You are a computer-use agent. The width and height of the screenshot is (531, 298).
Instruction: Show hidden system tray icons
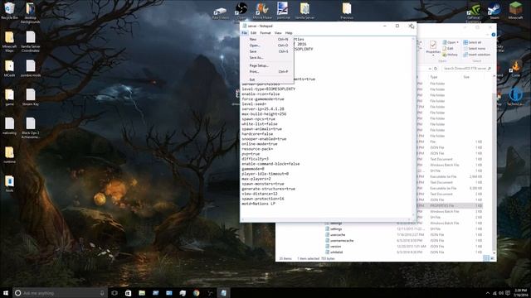(x=488, y=293)
